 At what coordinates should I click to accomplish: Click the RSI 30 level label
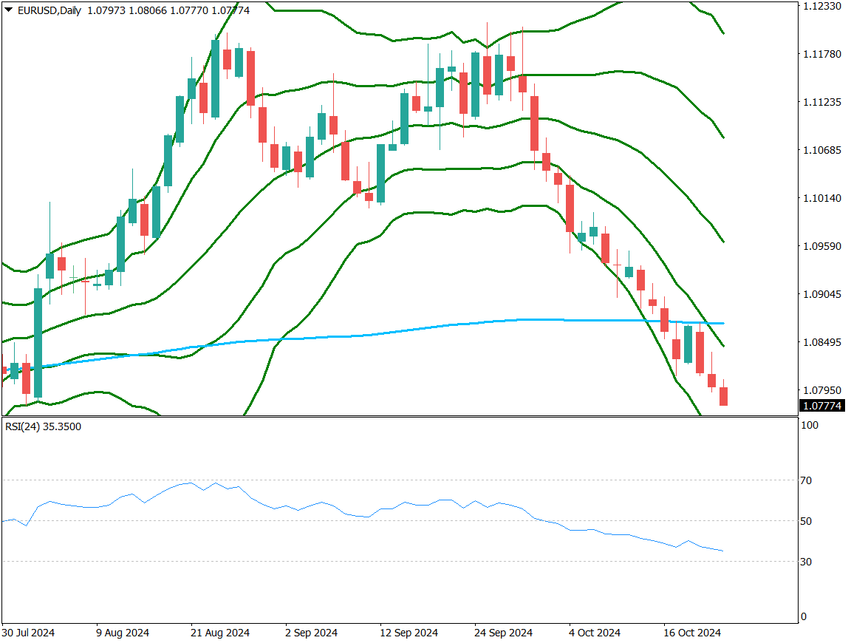click(x=806, y=562)
